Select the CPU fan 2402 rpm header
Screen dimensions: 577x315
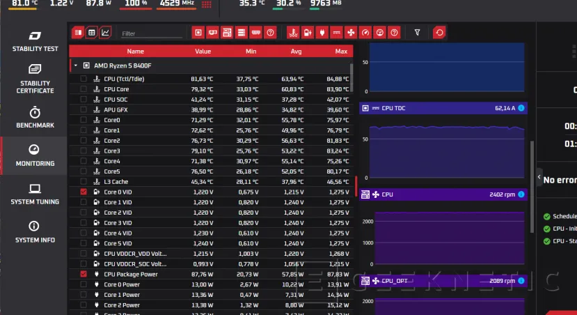point(443,194)
